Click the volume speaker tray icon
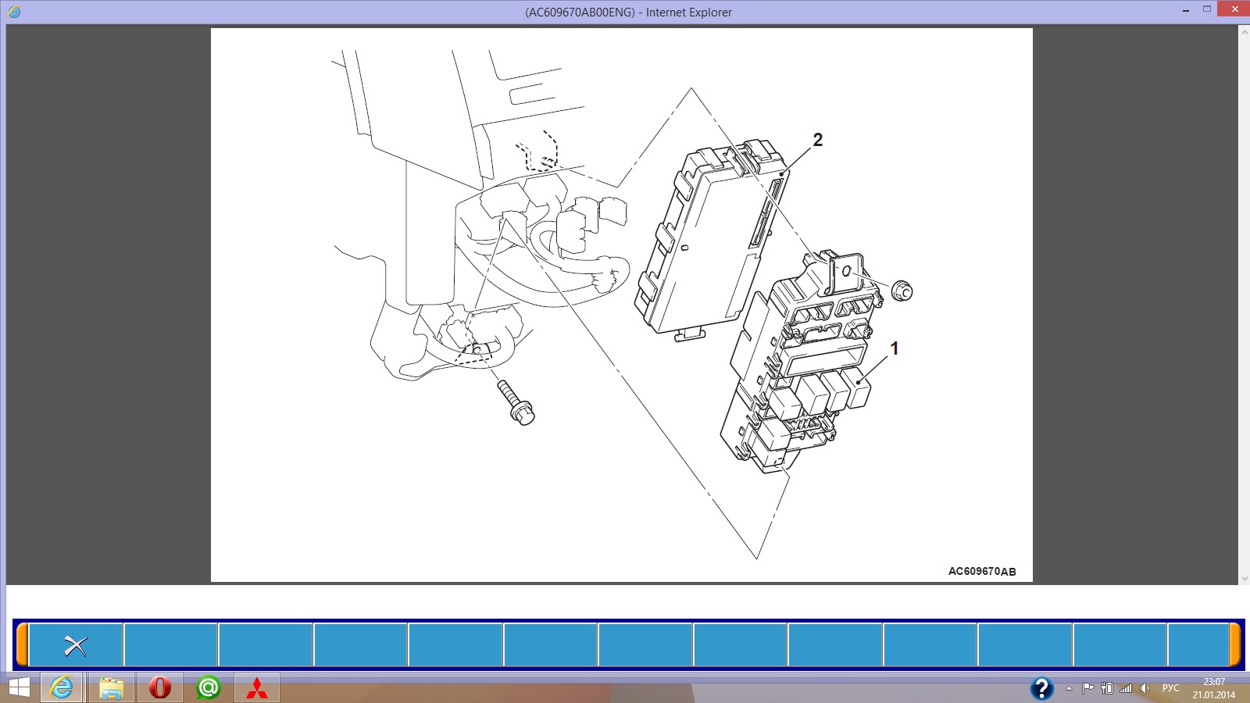1250x703 pixels. [1145, 688]
